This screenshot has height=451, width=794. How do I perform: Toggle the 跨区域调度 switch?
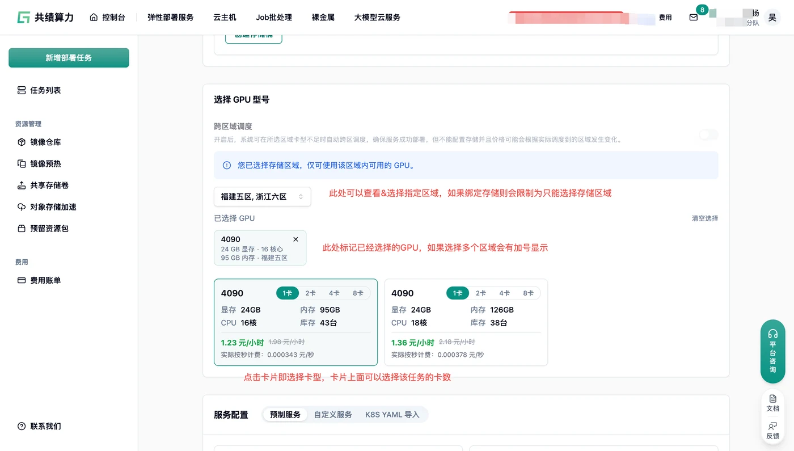click(708, 134)
